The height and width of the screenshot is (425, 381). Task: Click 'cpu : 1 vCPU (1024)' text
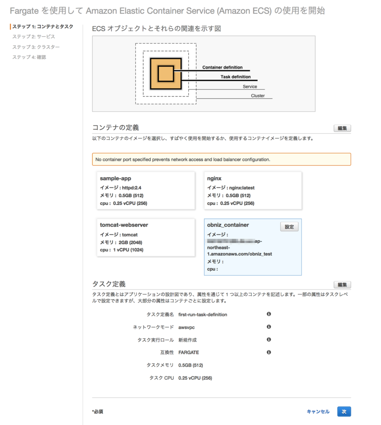click(x=122, y=249)
